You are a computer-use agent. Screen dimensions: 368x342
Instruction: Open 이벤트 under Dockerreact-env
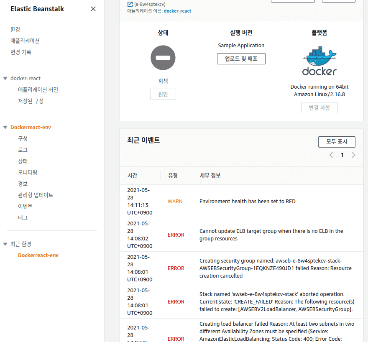click(25, 206)
